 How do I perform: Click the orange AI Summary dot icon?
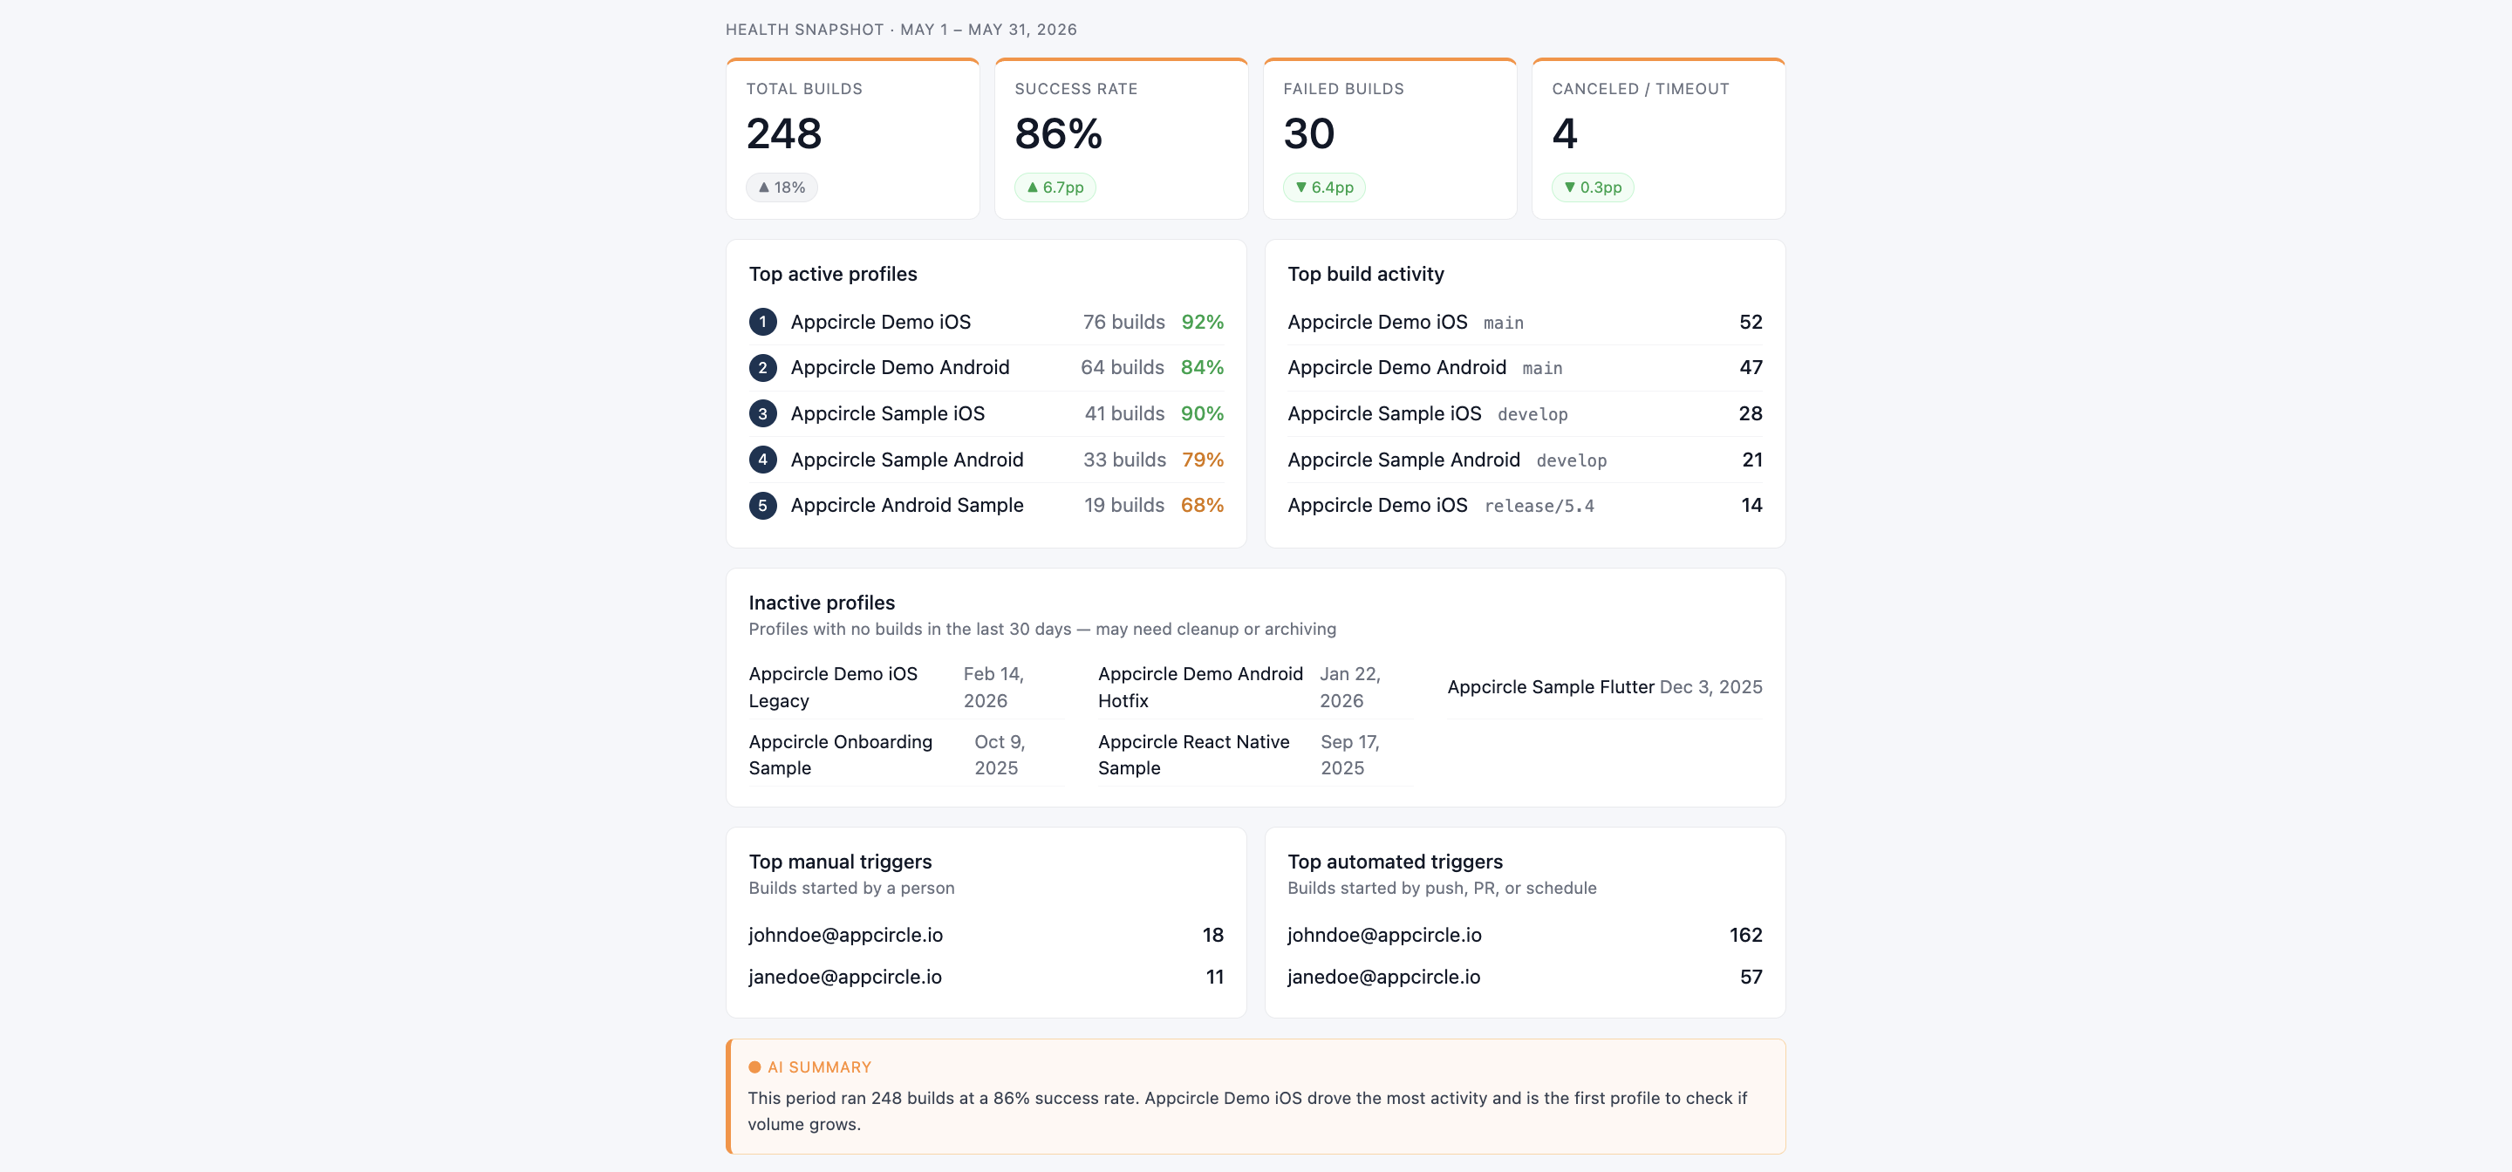[x=754, y=1066]
